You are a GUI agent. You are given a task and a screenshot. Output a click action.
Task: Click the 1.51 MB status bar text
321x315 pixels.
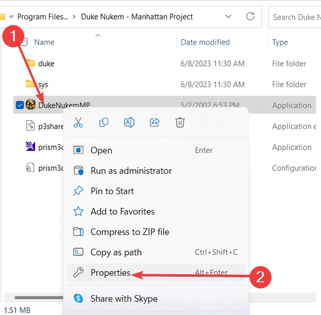17,310
